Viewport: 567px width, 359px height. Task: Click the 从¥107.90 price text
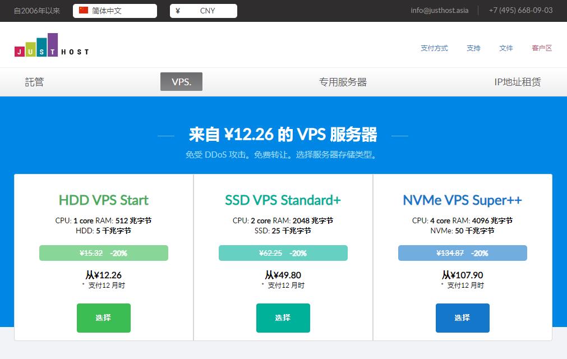point(463,275)
